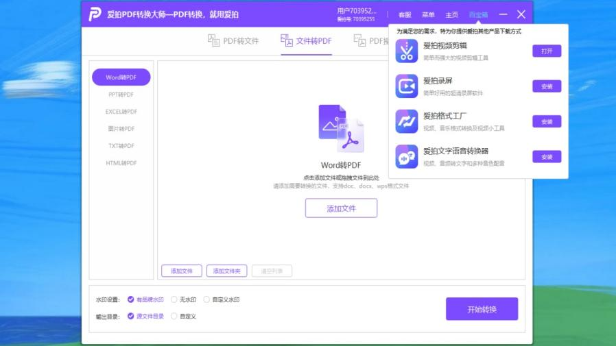Image resolution: width=616 pixels, height=346 pixels.
Task: Select 图片转PDF in the sidebar
Action: [x=121, y=129]
